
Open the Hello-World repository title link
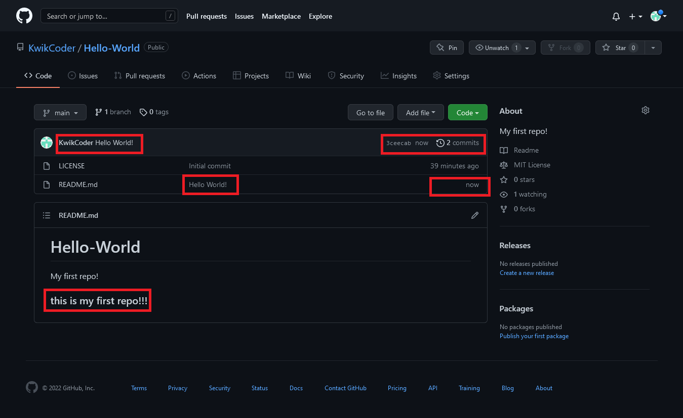(111, 48)
